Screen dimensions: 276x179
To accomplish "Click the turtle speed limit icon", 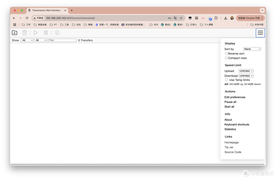I will point(226,84).
